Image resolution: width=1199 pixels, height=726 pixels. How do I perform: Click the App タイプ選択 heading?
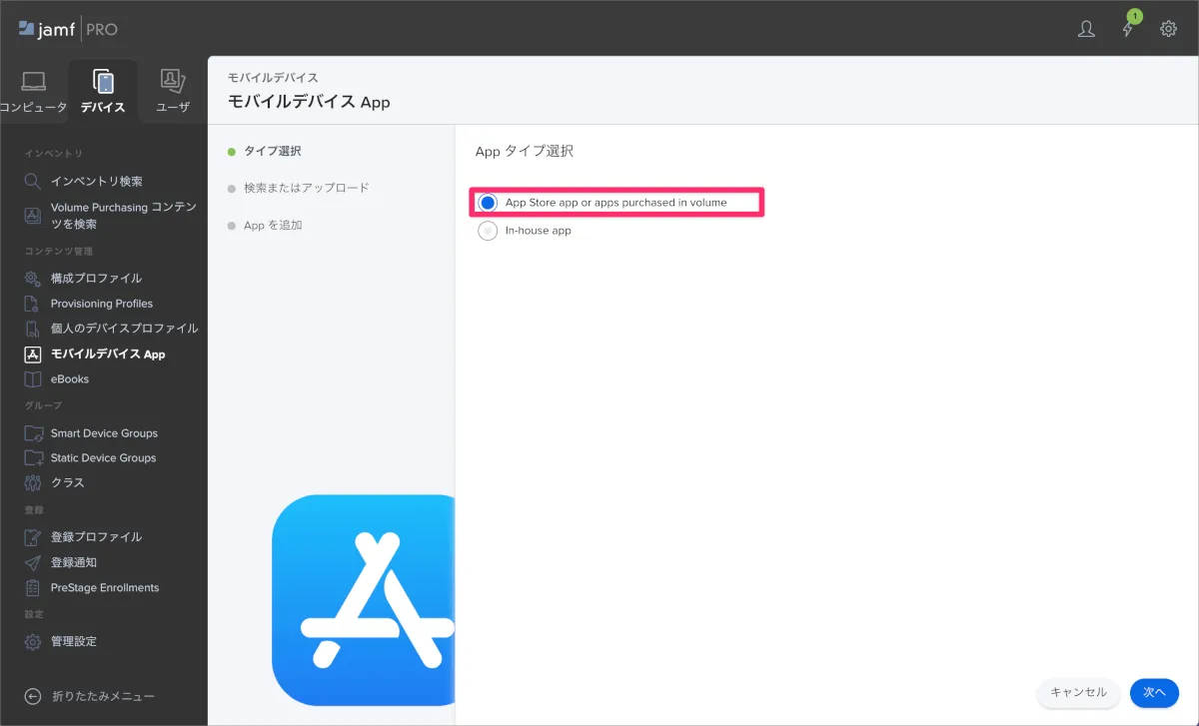pos(525,152)
